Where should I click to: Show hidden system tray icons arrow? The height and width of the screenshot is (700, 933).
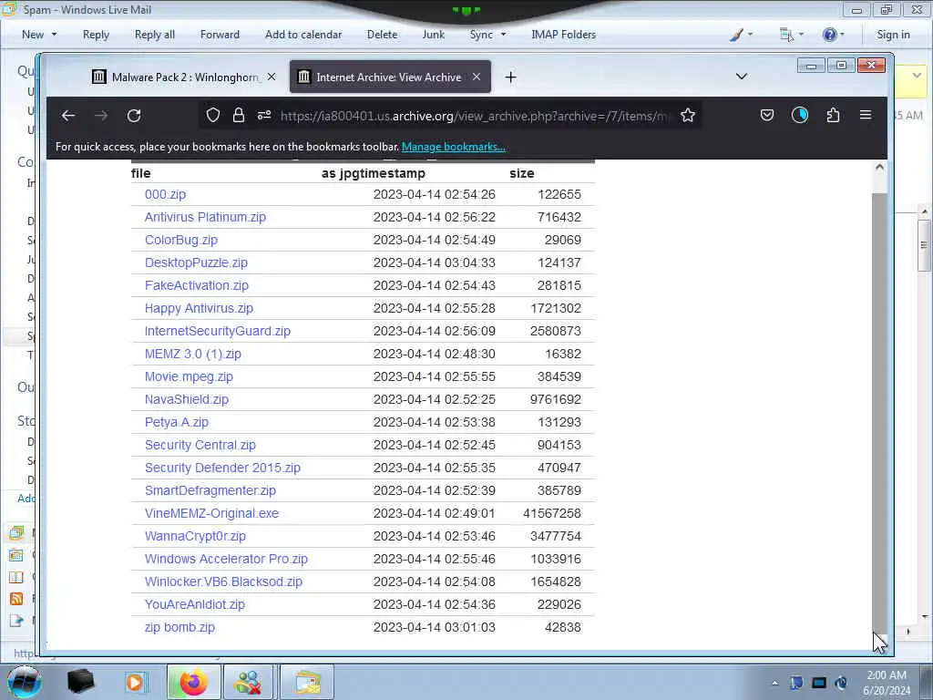coord(774,683)
